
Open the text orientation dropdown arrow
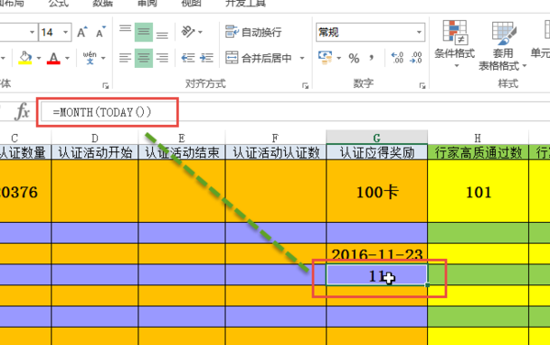pyautogui.click(x=200, y=32)
